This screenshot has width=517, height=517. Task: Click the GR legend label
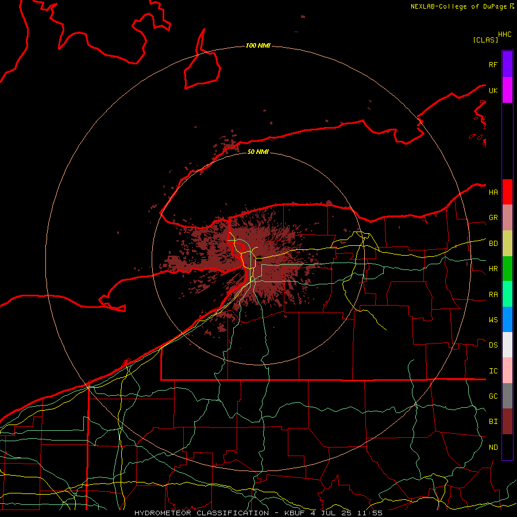[x=493, y=218]
